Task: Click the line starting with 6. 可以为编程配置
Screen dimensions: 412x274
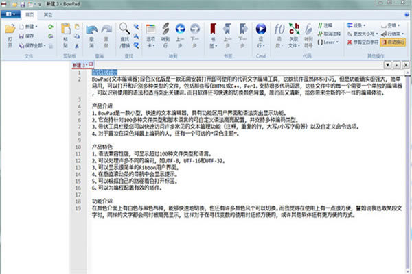Action: [126, 188]
